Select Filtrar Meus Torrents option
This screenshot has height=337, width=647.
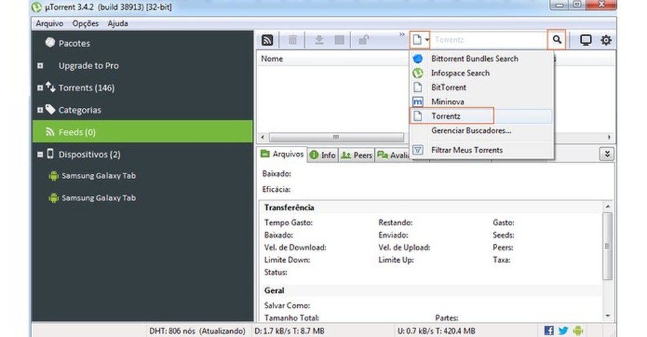click(482, 150)
